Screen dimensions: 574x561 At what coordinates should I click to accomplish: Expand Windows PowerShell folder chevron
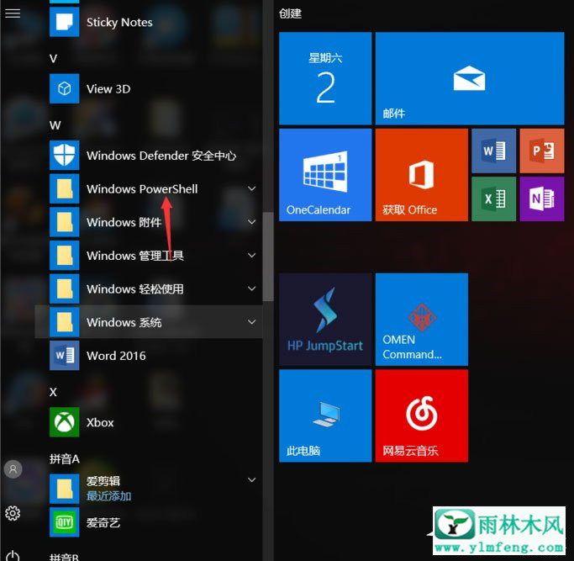point(252,188)
